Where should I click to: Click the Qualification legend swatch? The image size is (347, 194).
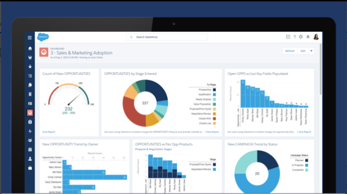[214, 95]
